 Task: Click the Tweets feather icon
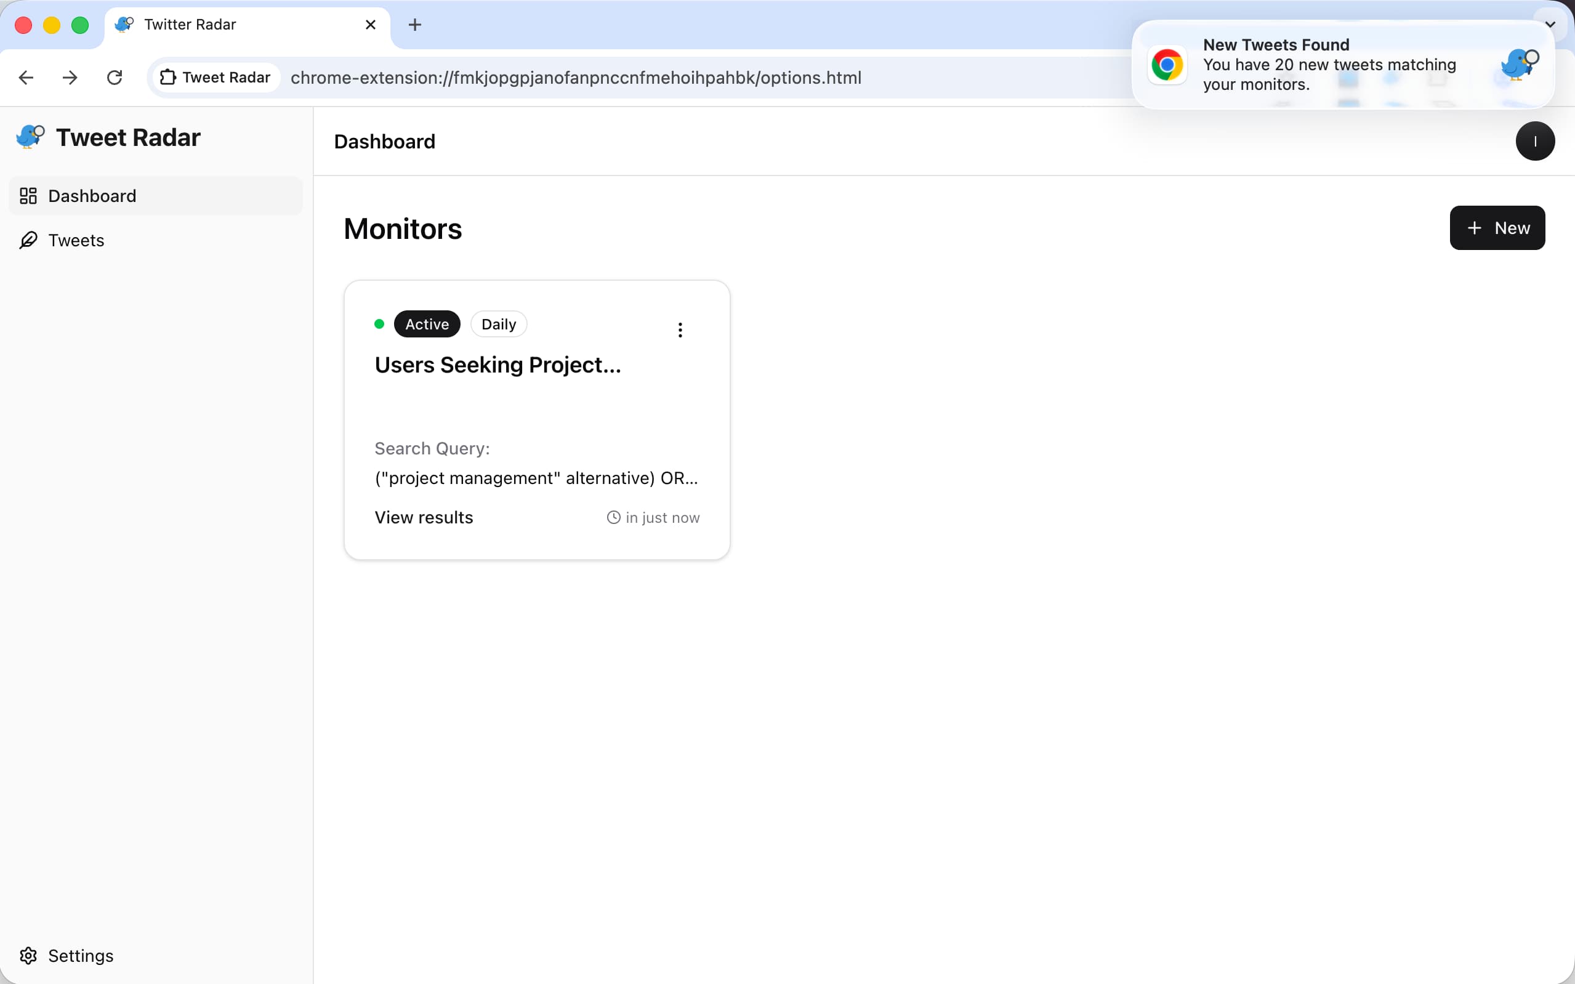click(28, 240)
